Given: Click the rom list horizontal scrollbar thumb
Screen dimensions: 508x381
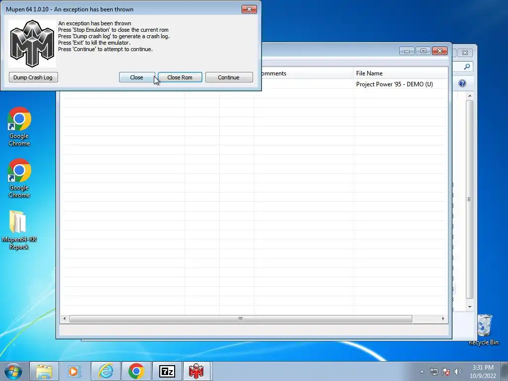Looking at the screenshot, I should click(241, 319).
